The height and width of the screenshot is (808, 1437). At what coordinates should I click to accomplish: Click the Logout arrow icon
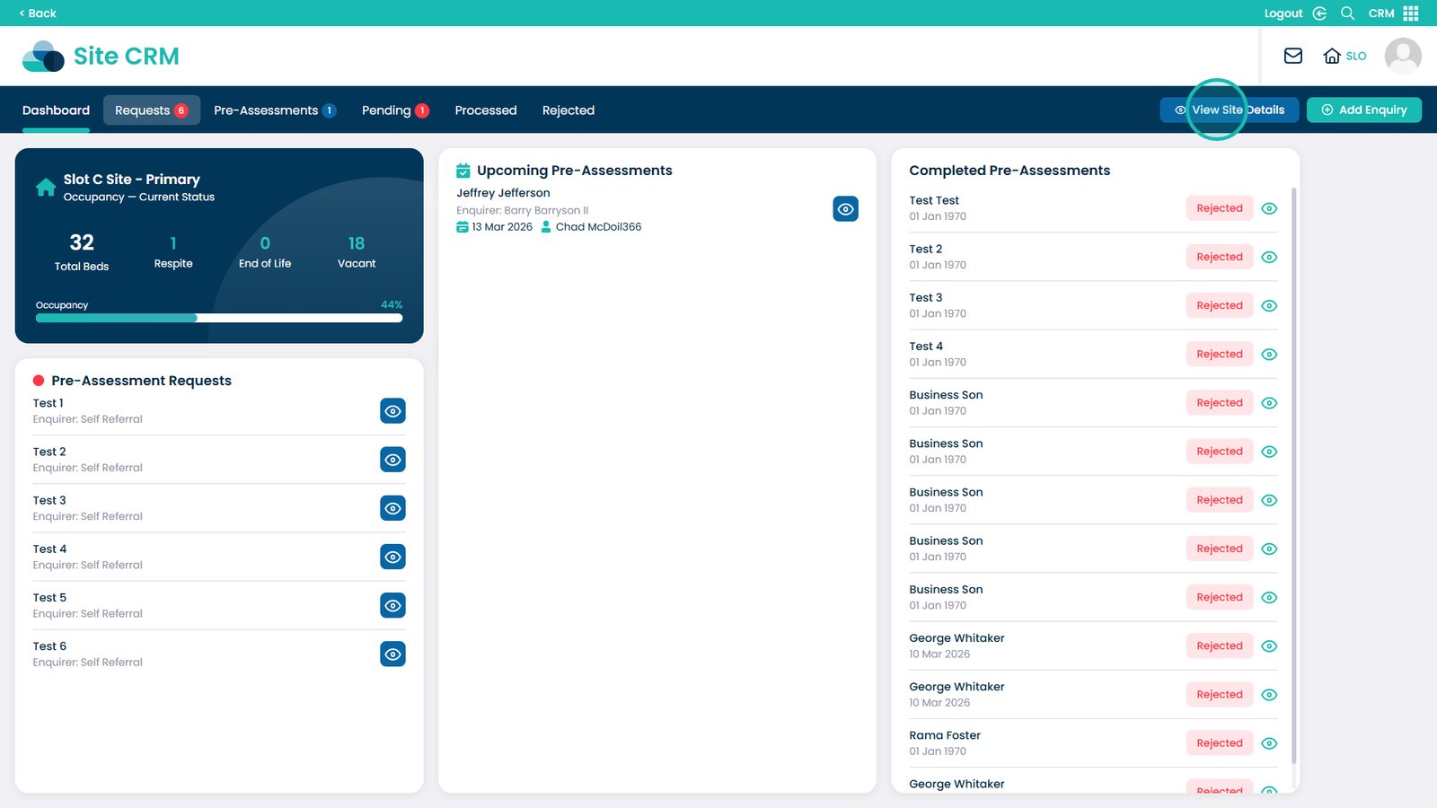1319,13
